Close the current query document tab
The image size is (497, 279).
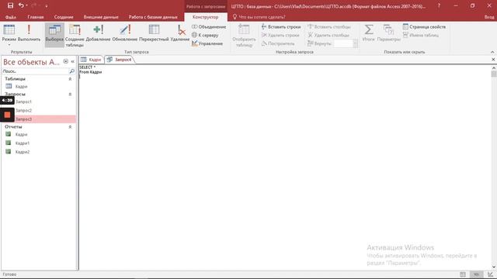493,60
